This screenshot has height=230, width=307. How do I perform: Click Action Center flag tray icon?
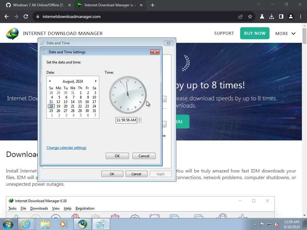click(x=262, y=224)
